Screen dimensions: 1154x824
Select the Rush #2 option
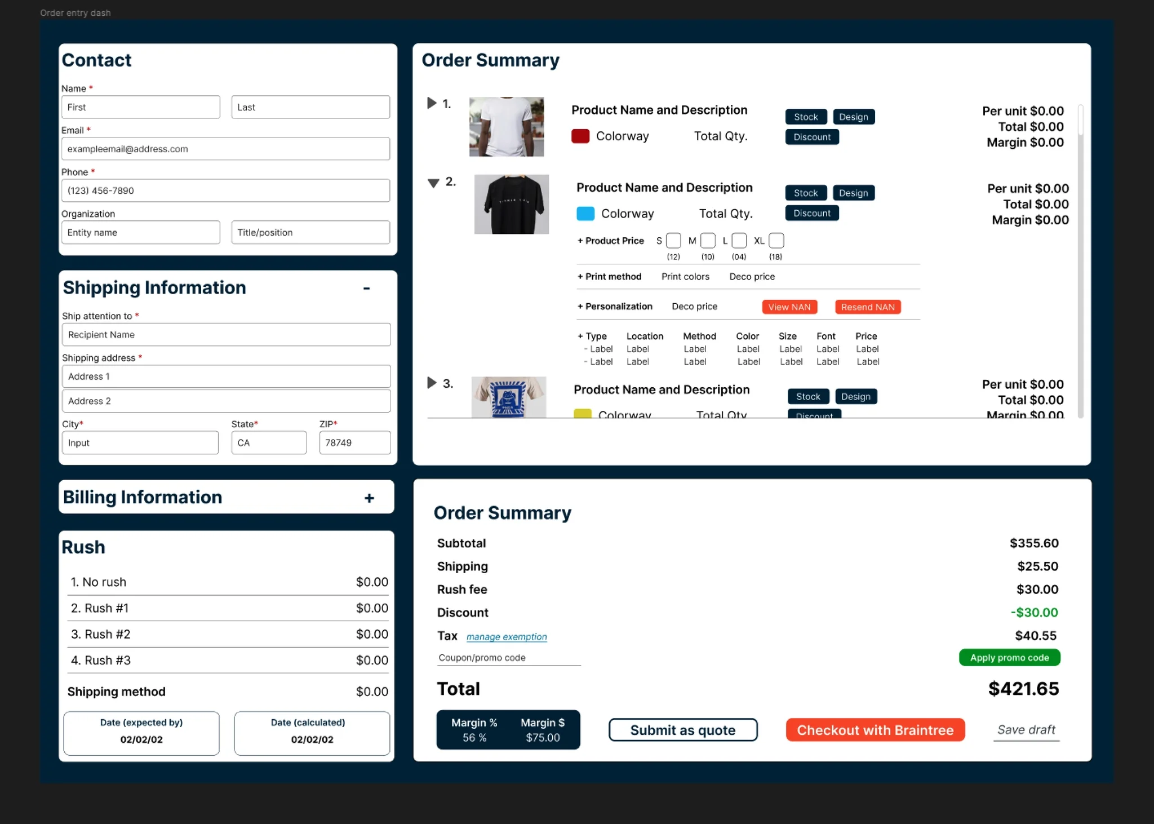(x=228, y=634)
